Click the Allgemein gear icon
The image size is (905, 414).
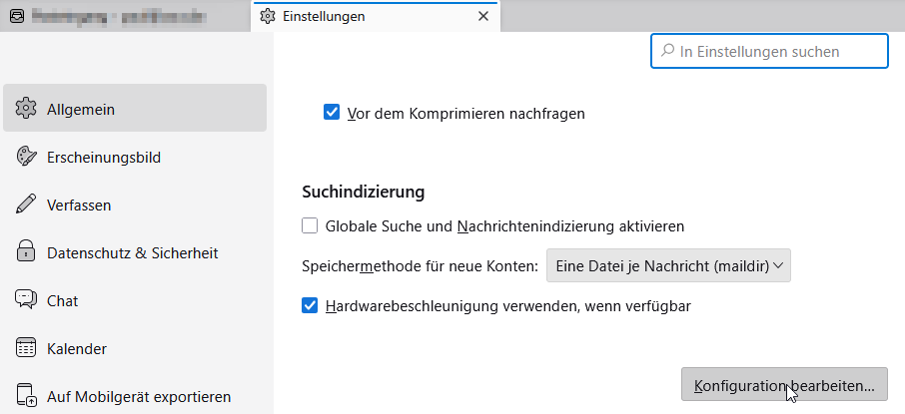pos(27,109)
